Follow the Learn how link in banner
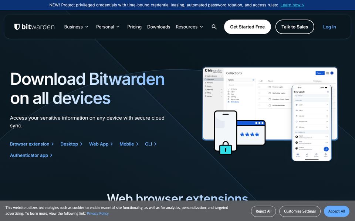This screenshot has height=221, width=355. tap(292, 5)
